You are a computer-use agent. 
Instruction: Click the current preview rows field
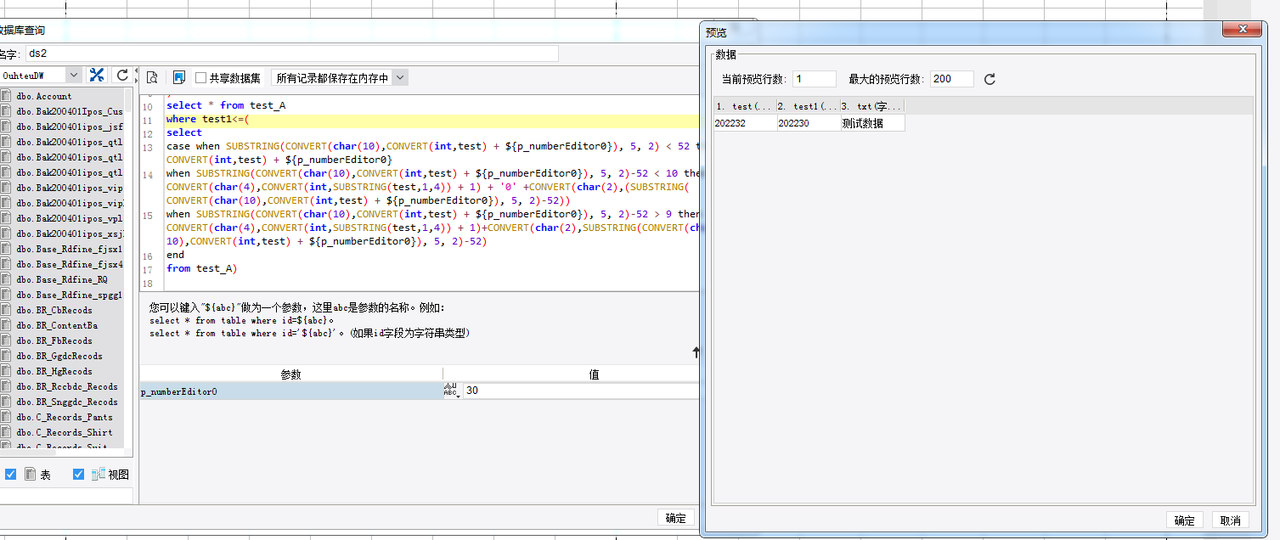coord(815,79)
